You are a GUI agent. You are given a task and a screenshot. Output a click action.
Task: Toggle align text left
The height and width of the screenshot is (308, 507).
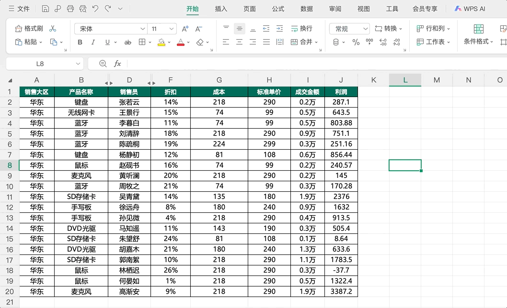(x=226, y=42)
